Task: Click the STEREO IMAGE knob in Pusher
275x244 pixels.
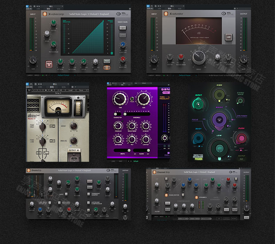Action: point(240,101)
